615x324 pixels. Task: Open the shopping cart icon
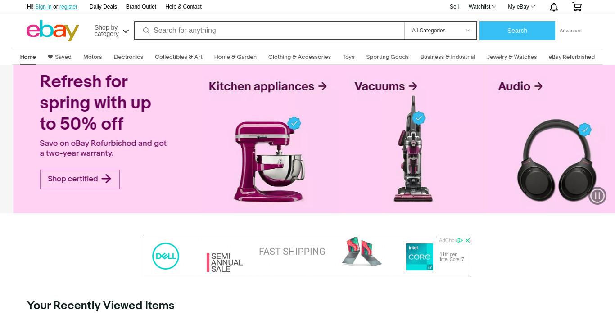[577, 7]
